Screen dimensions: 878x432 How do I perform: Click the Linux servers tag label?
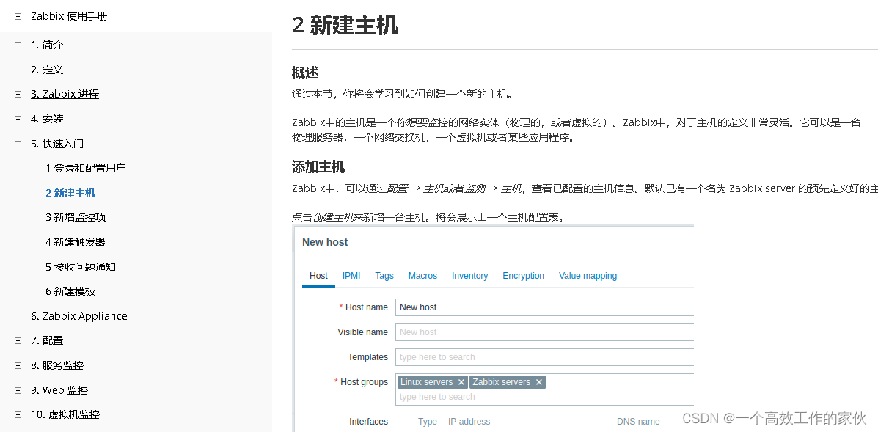(x=427, y=382)
